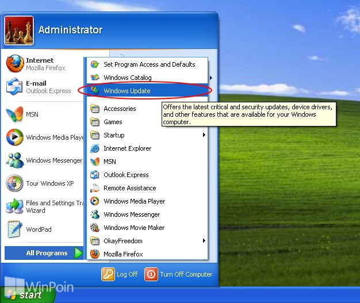
Task: Launch Windows Movie Maker entry
Action: click(x=147, y=228)
